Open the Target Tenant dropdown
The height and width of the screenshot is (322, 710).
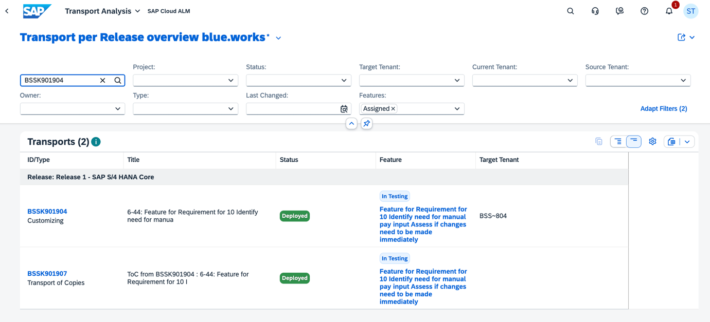[x=456, y=80]
